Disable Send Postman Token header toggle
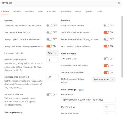This screenshot has height=114, width=123. coord(106,32)
